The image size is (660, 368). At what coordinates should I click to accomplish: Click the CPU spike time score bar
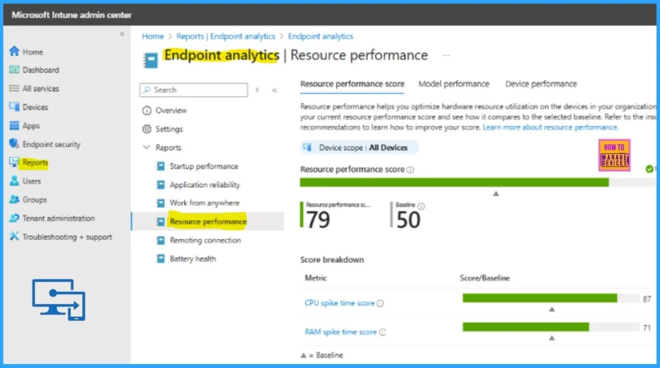tap(551, 299)
